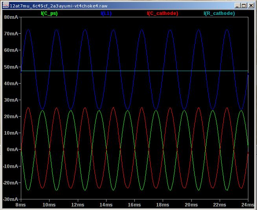Screen dimensions: 257x210
Task: Click the I(C_ps) green trace label
Action: (50, 13)
